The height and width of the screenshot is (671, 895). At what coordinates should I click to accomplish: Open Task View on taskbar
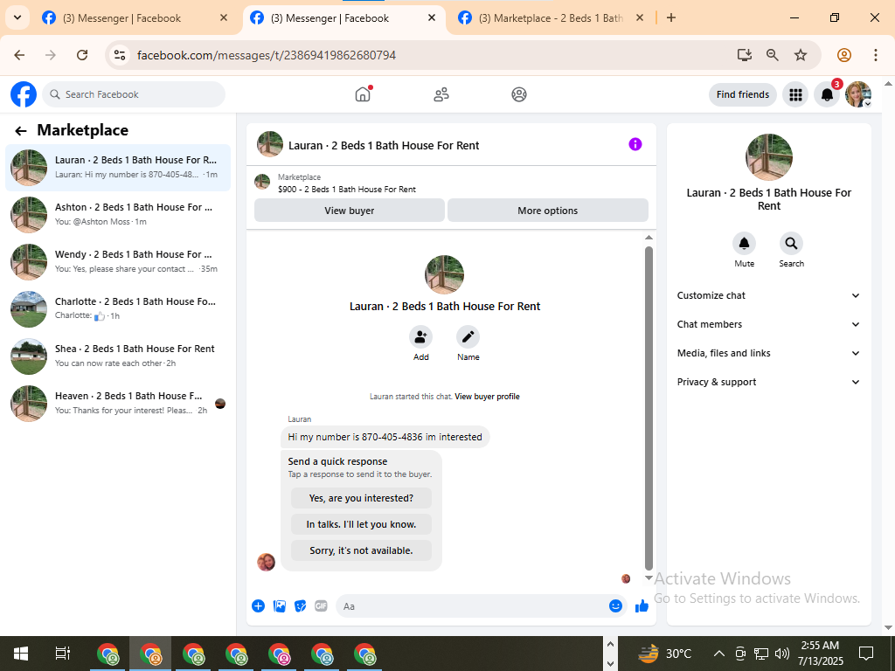(x=62, y=654)
